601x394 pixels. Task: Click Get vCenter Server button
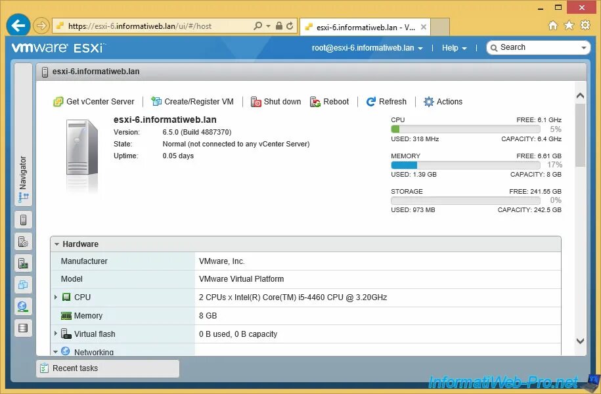point(94,102)
